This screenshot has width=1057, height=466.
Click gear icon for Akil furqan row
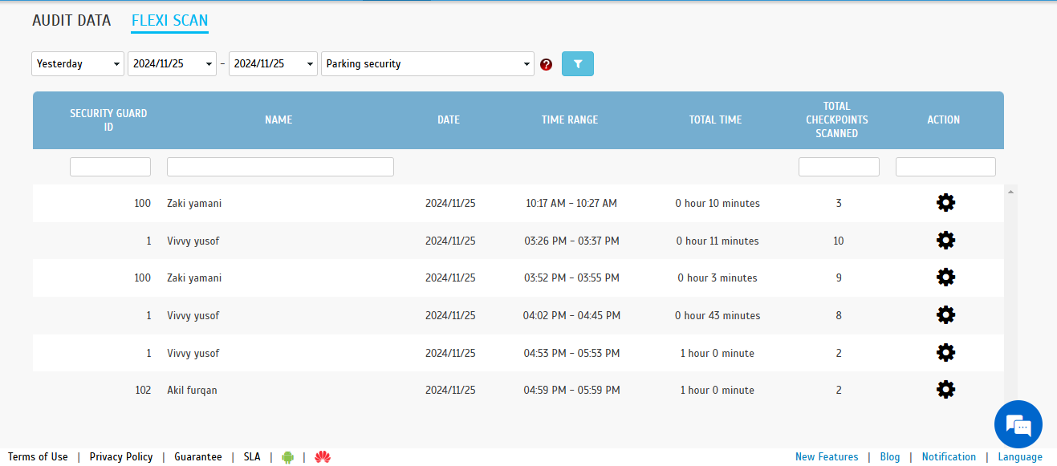[946, 390]
